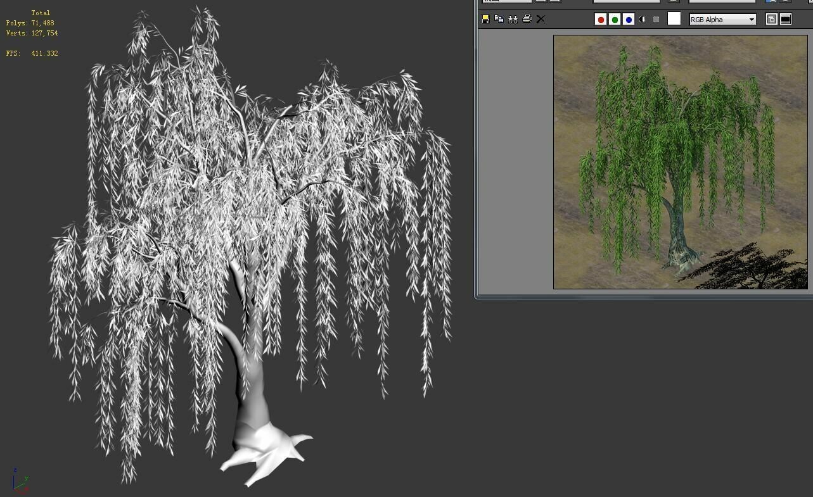The width and height of the screenshot is (813, 497).
Task: Toggle the green channel display
Action: pyautogui.click(x=614, y=19)
